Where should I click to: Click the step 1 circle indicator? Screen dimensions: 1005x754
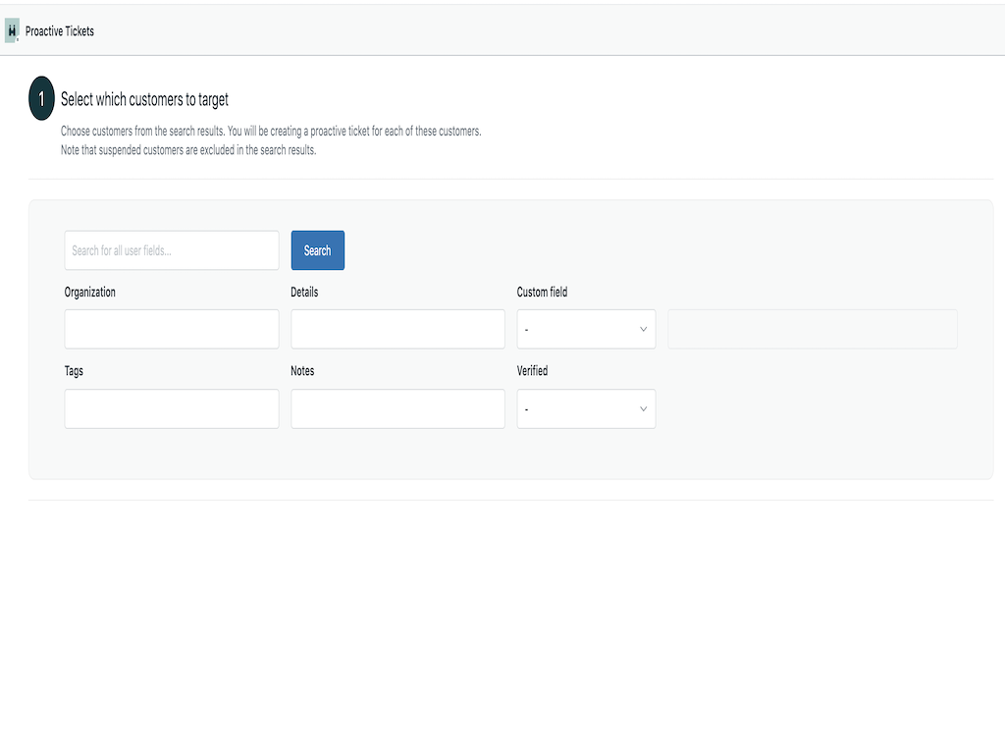coord(40,98)
